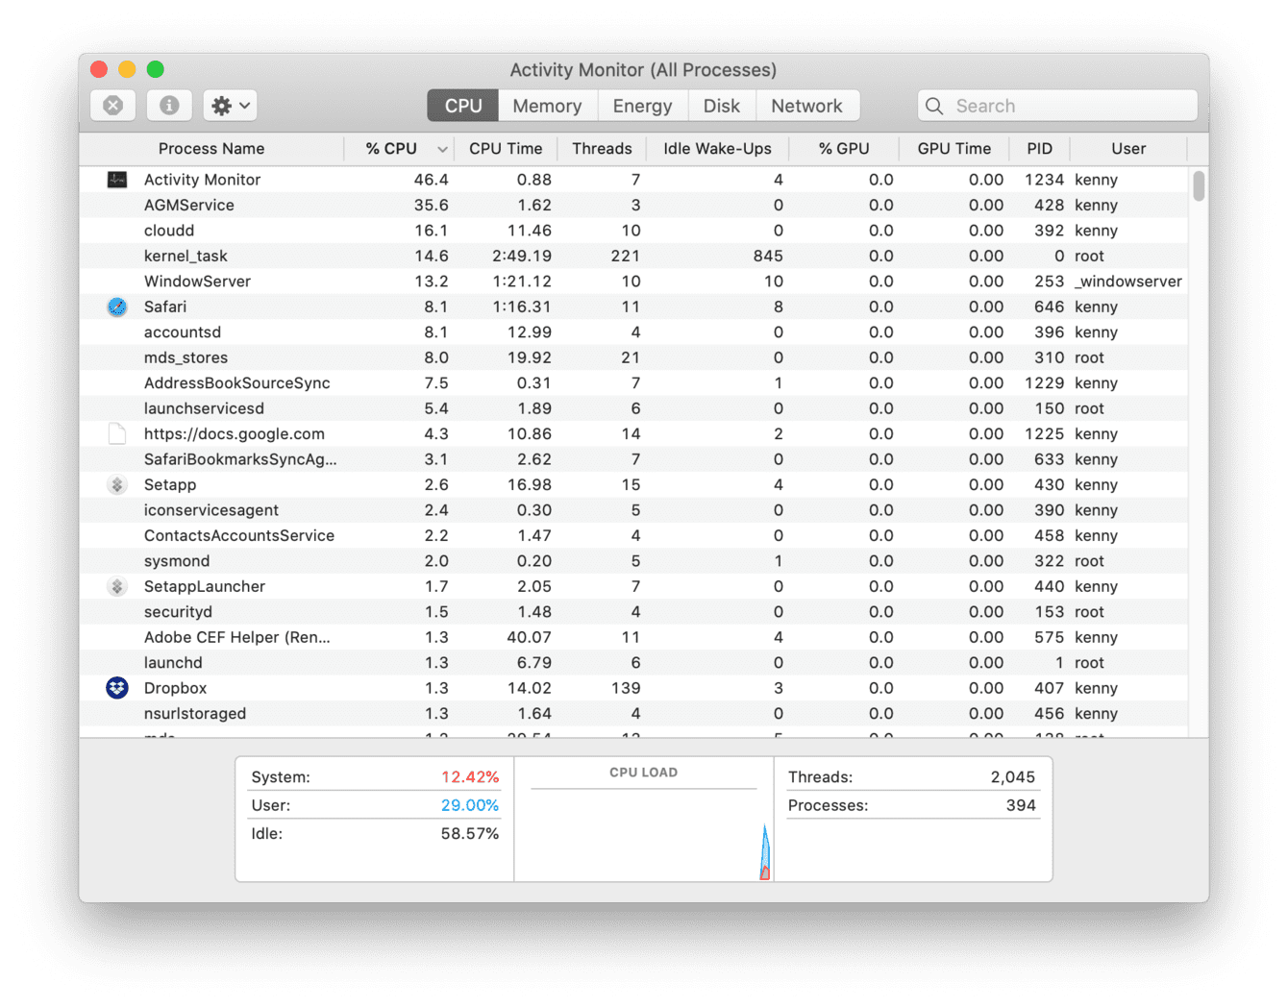Sort by User column header

click(1128, 149)
